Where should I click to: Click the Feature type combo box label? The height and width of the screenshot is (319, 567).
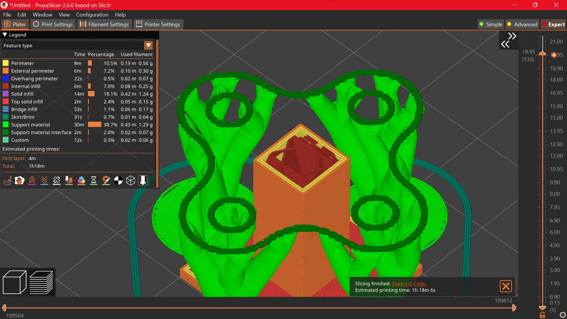point(18,45)
